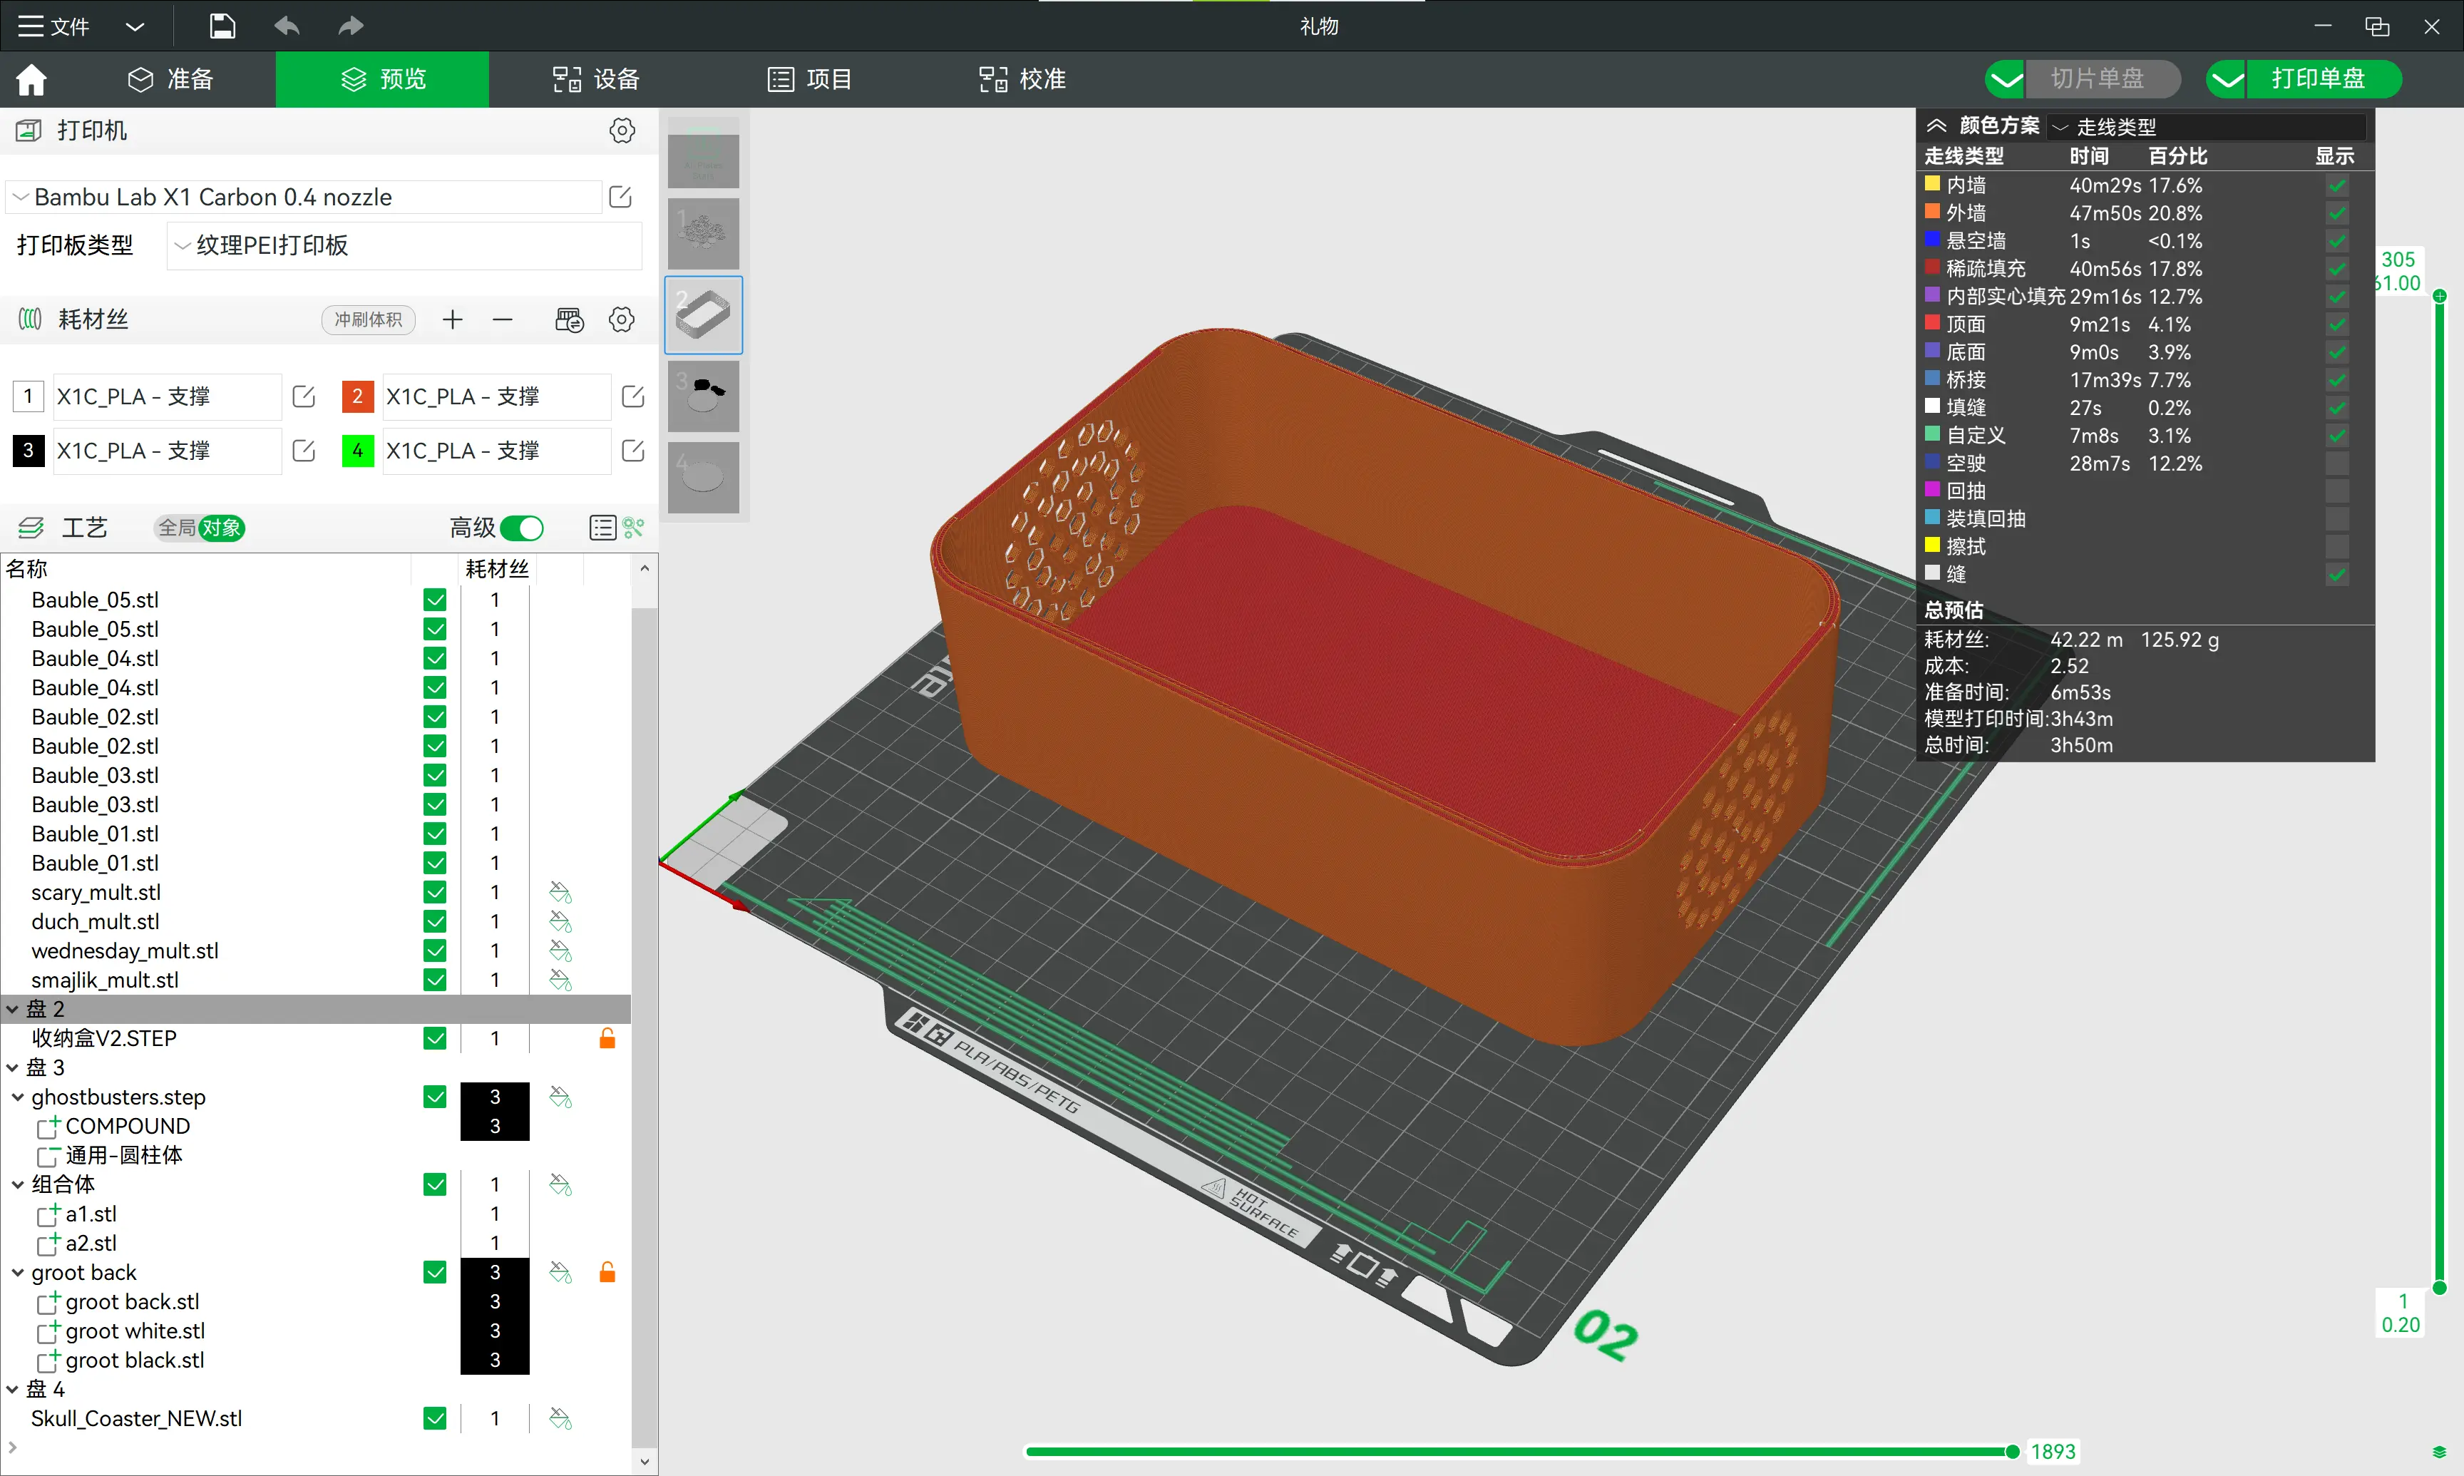Click the save file icon
The image size is (2464, 1476).
222,26
